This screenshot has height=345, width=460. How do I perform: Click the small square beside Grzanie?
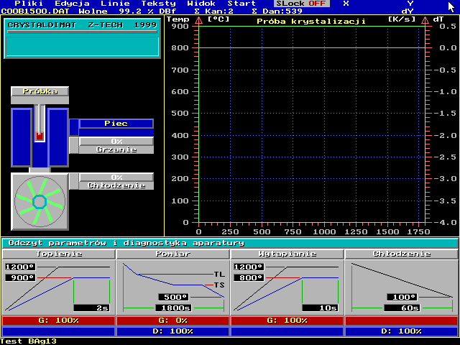point(74,145)
